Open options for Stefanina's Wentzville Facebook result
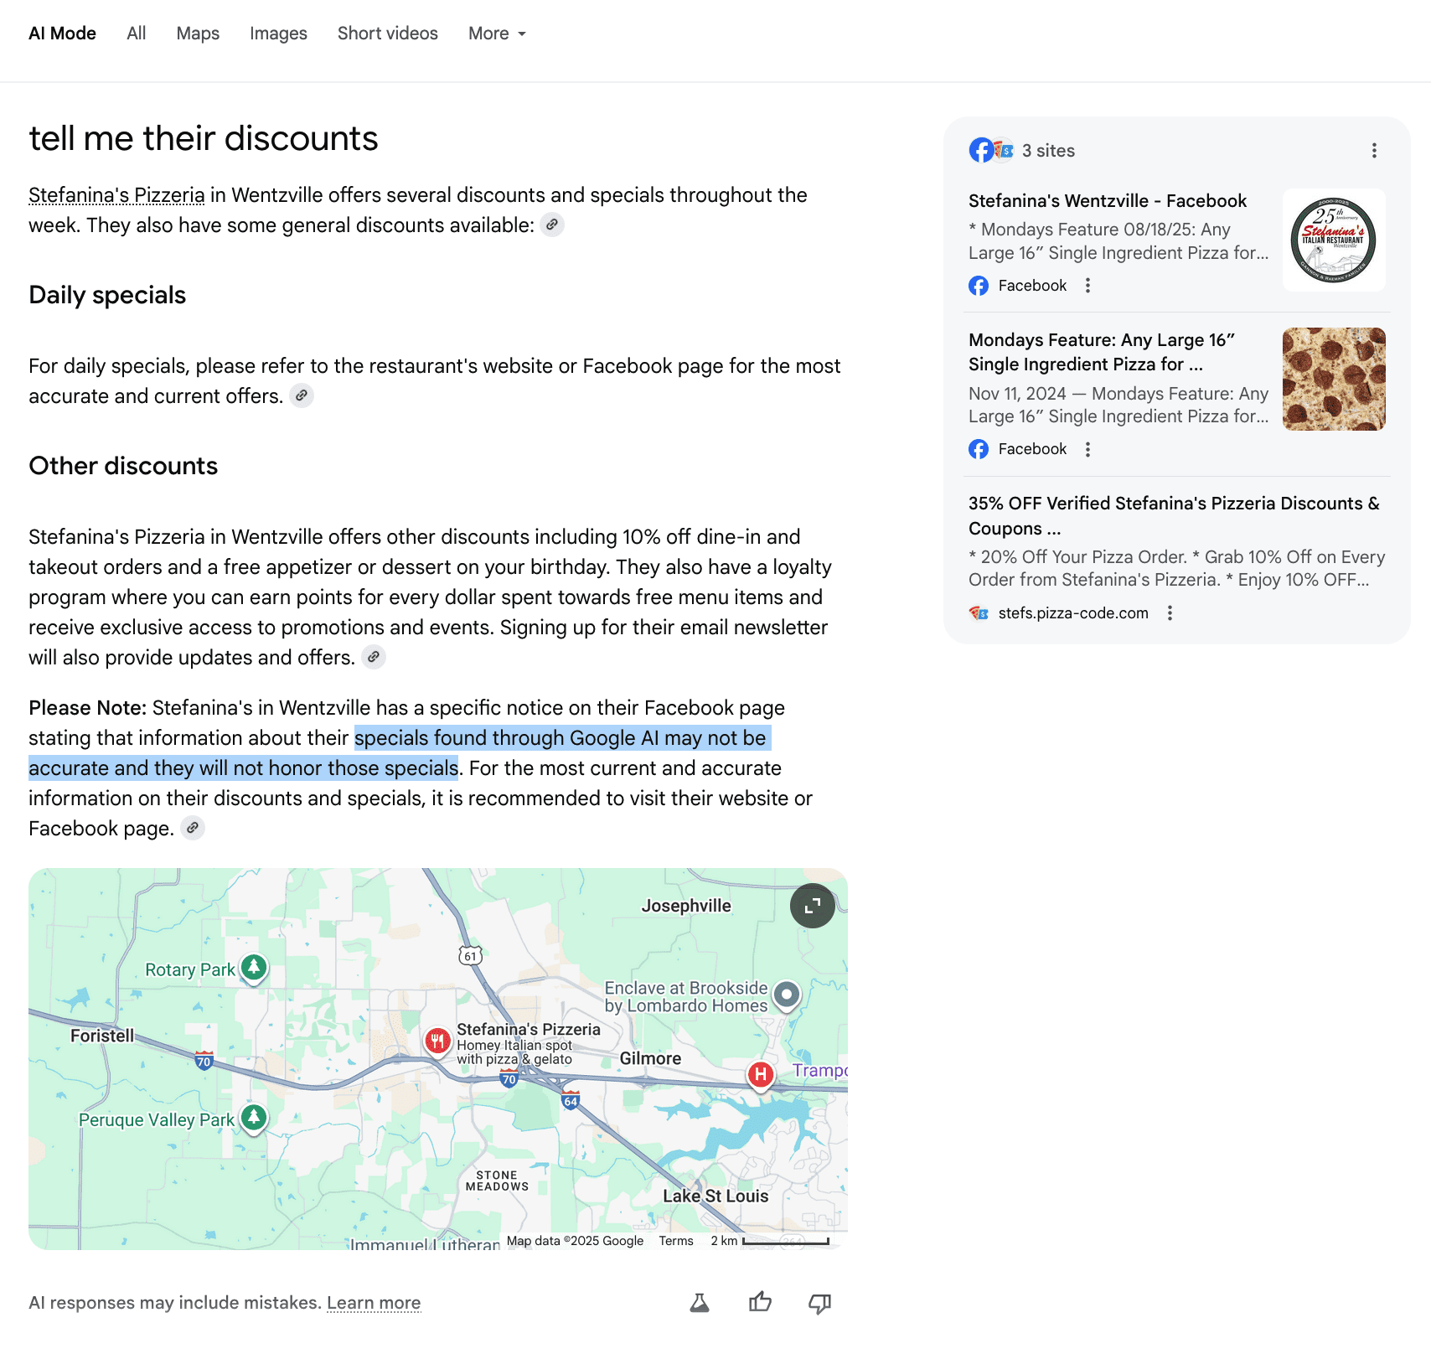This screenshot has height=1354, width=1431. coord(1087,286)
